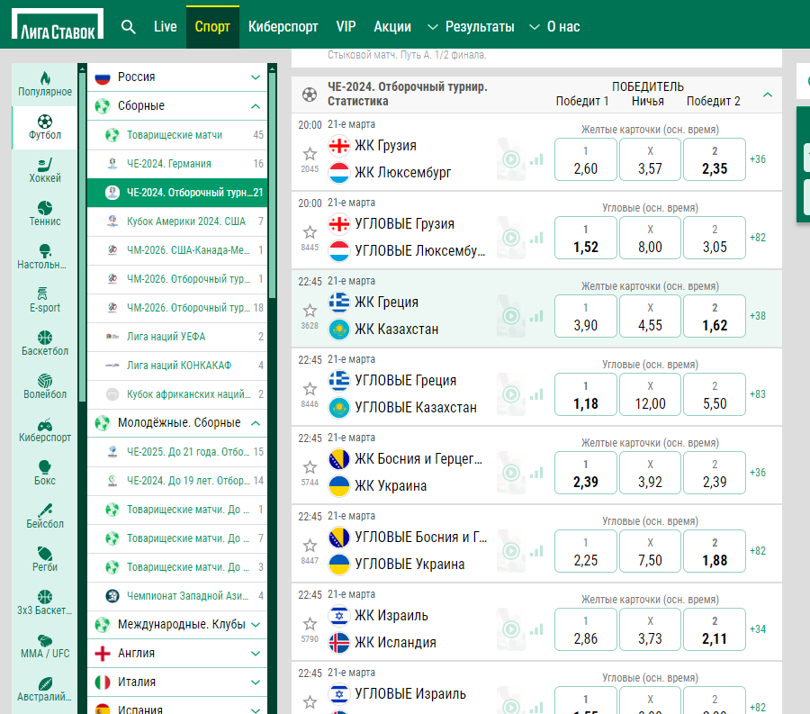Bet on 2,11 for ЖК Исландия win
Screen dimensions: 810x714
[715, 629]
